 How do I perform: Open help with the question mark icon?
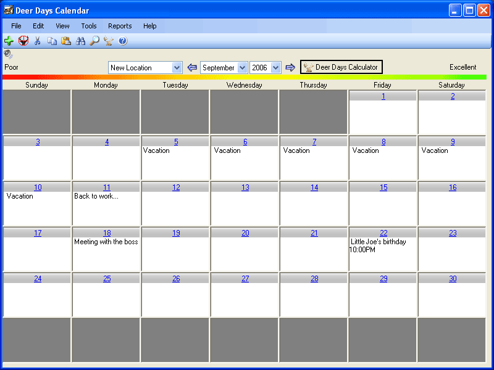point(123,41)
